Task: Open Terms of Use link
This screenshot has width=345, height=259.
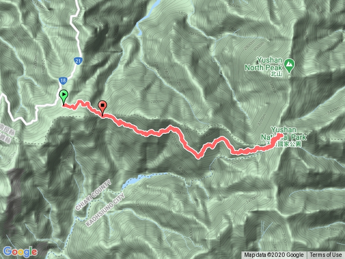Action: 326,255
